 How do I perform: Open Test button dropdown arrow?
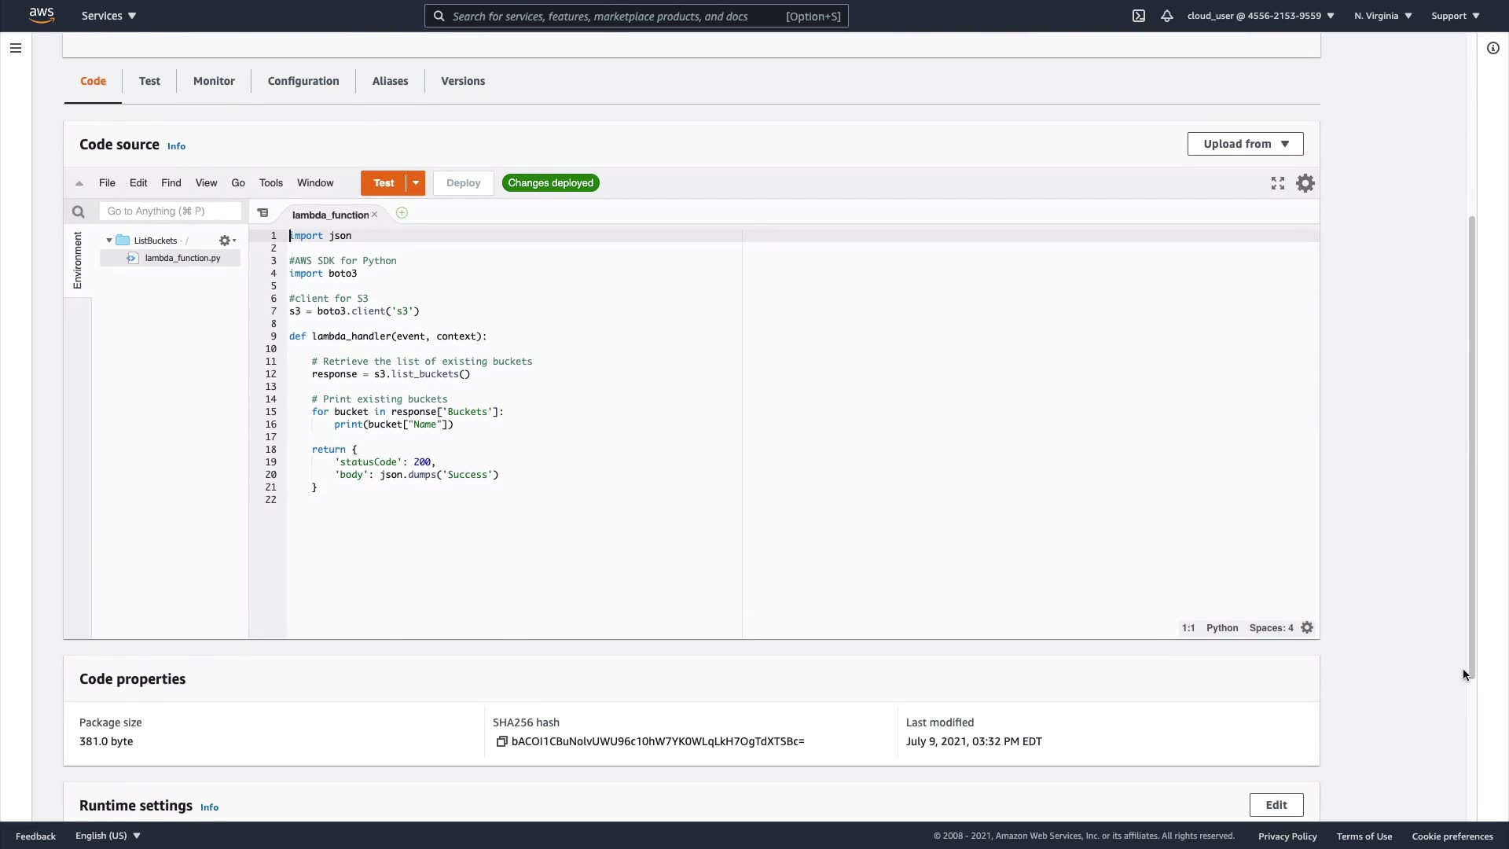click(415, 183)
